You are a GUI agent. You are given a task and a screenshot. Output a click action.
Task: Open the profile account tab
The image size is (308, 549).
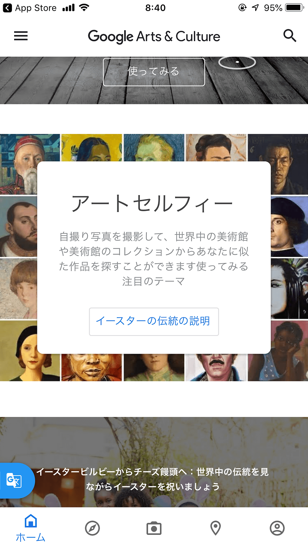[277, 528]
